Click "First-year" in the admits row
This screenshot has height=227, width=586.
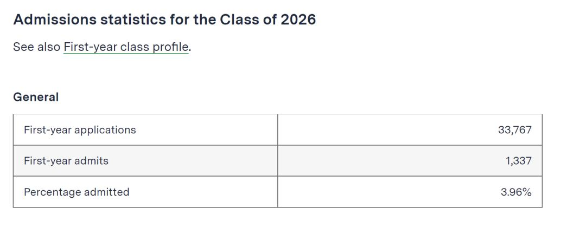click(x=47, y=161)
